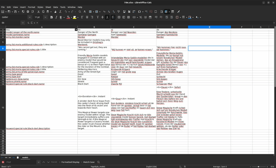
Task: Insert special character using Omega icon
Action: point(139,12)
